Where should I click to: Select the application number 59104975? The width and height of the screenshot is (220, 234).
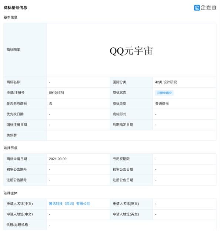(x=57, y=93)
